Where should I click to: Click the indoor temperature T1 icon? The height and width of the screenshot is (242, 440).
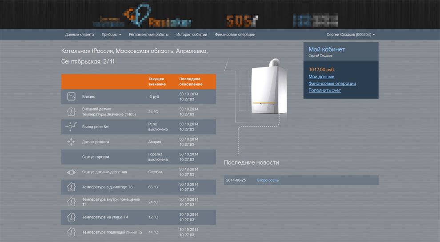coord(71,202)
